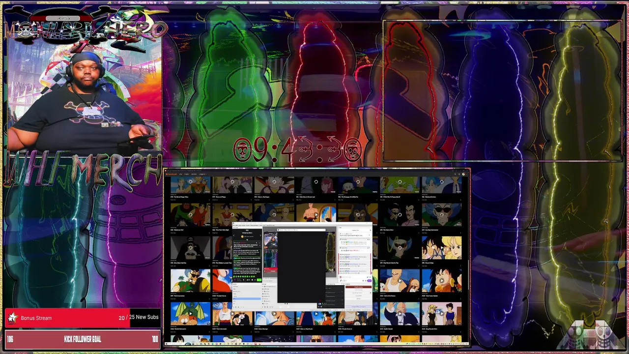Click the add scene plus icon in OBS Scenes dock
Image resolution: width=629 pixels, height=354 pixels.
(233, 307)
